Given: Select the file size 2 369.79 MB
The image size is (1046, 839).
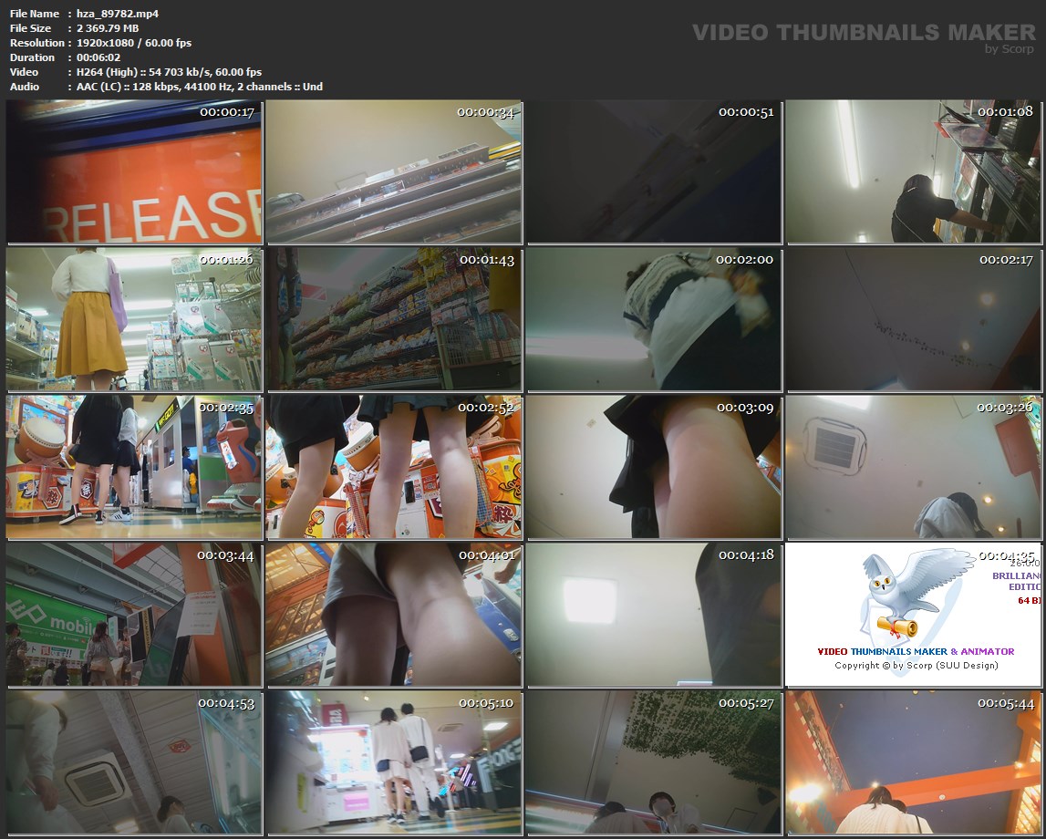Looking at the screenshot, I should (x=108, y=28).
